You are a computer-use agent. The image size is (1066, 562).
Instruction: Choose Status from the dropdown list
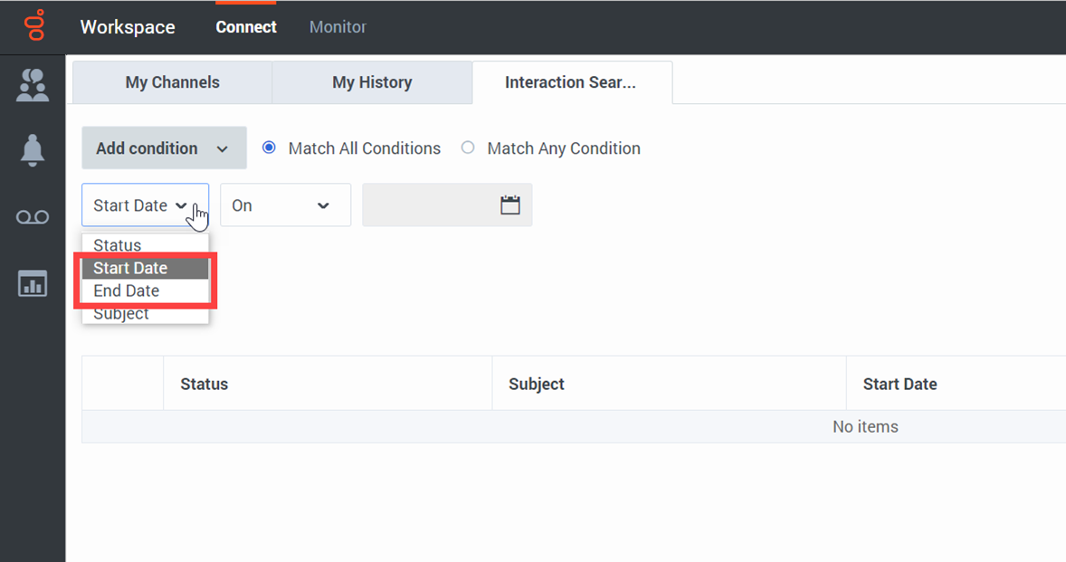tap(118, 245)
